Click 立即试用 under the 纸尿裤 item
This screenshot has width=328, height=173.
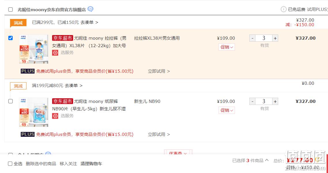[159, 134]
